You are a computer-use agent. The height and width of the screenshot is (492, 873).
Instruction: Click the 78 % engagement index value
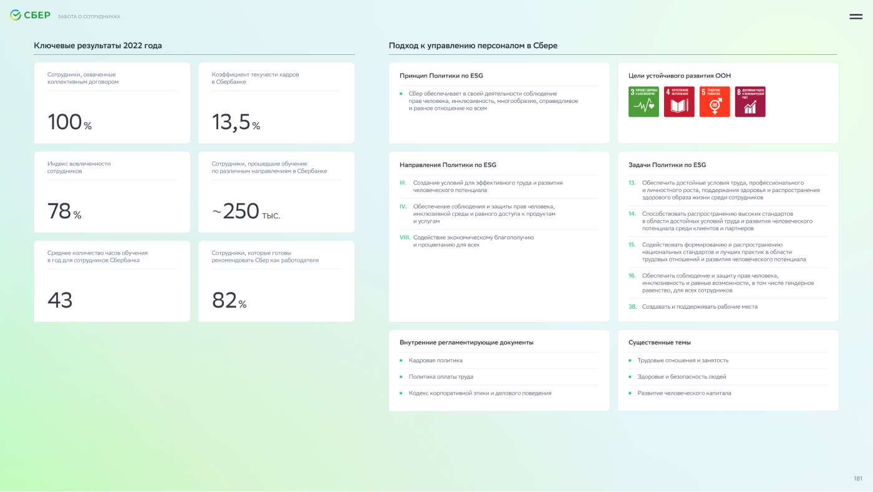click(64, 211)
